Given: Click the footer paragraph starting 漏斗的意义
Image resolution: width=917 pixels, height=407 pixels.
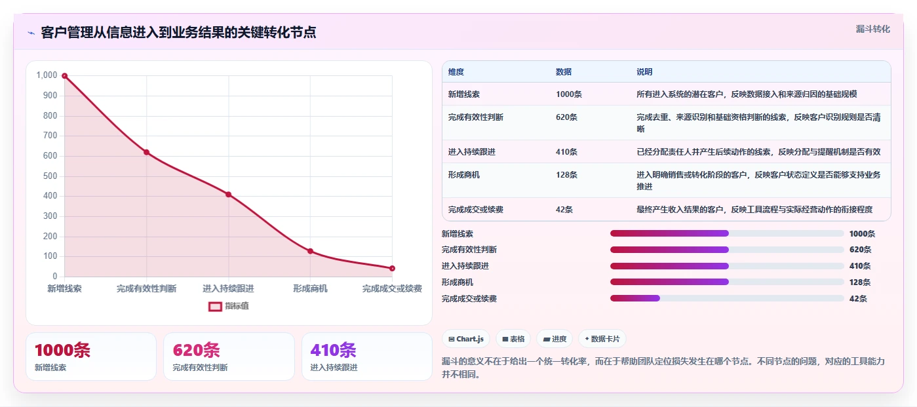Looking at the screenshot, I should [663, 368].
